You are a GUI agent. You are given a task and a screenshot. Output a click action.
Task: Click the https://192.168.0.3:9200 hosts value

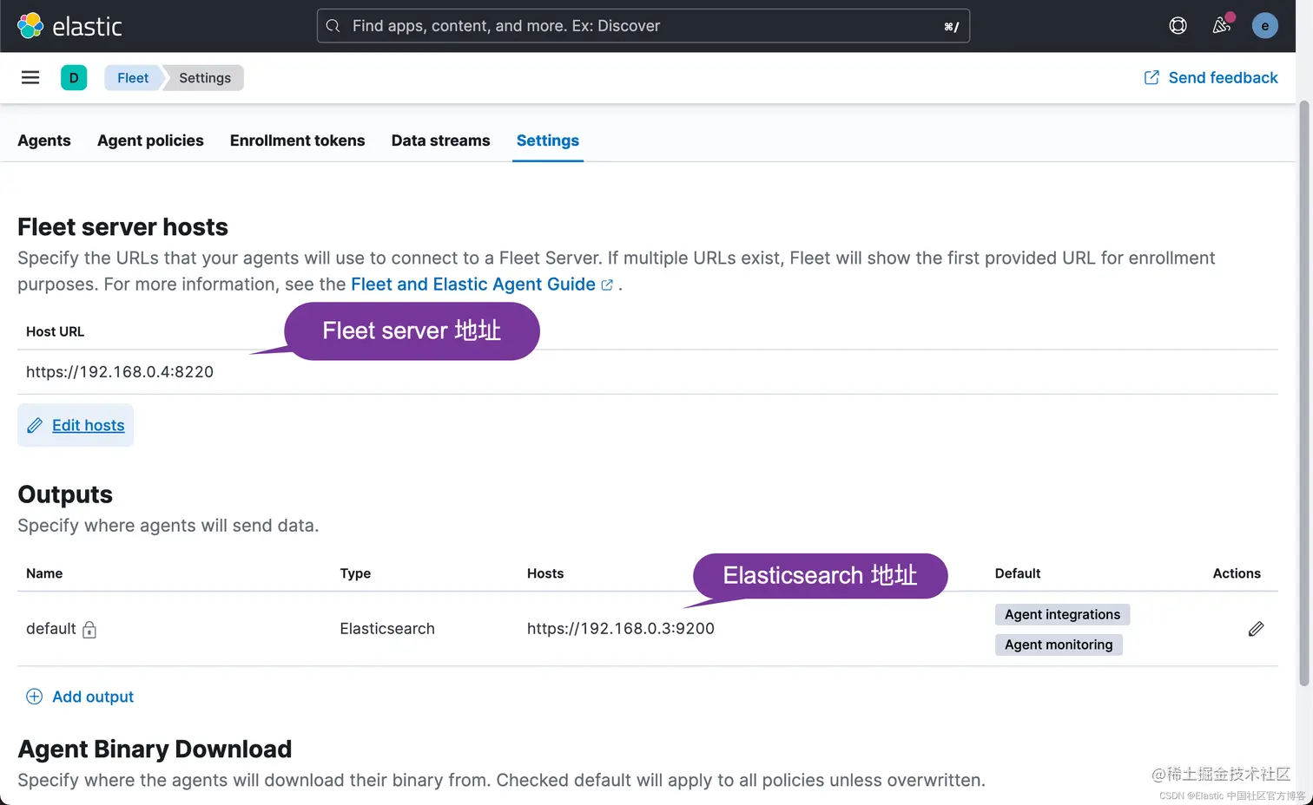tap(621, 629)
